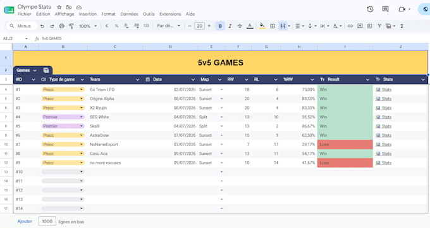Toggle strikethrough formatting
Viewport: 430px width, 228px height.
tap(240, 26)
